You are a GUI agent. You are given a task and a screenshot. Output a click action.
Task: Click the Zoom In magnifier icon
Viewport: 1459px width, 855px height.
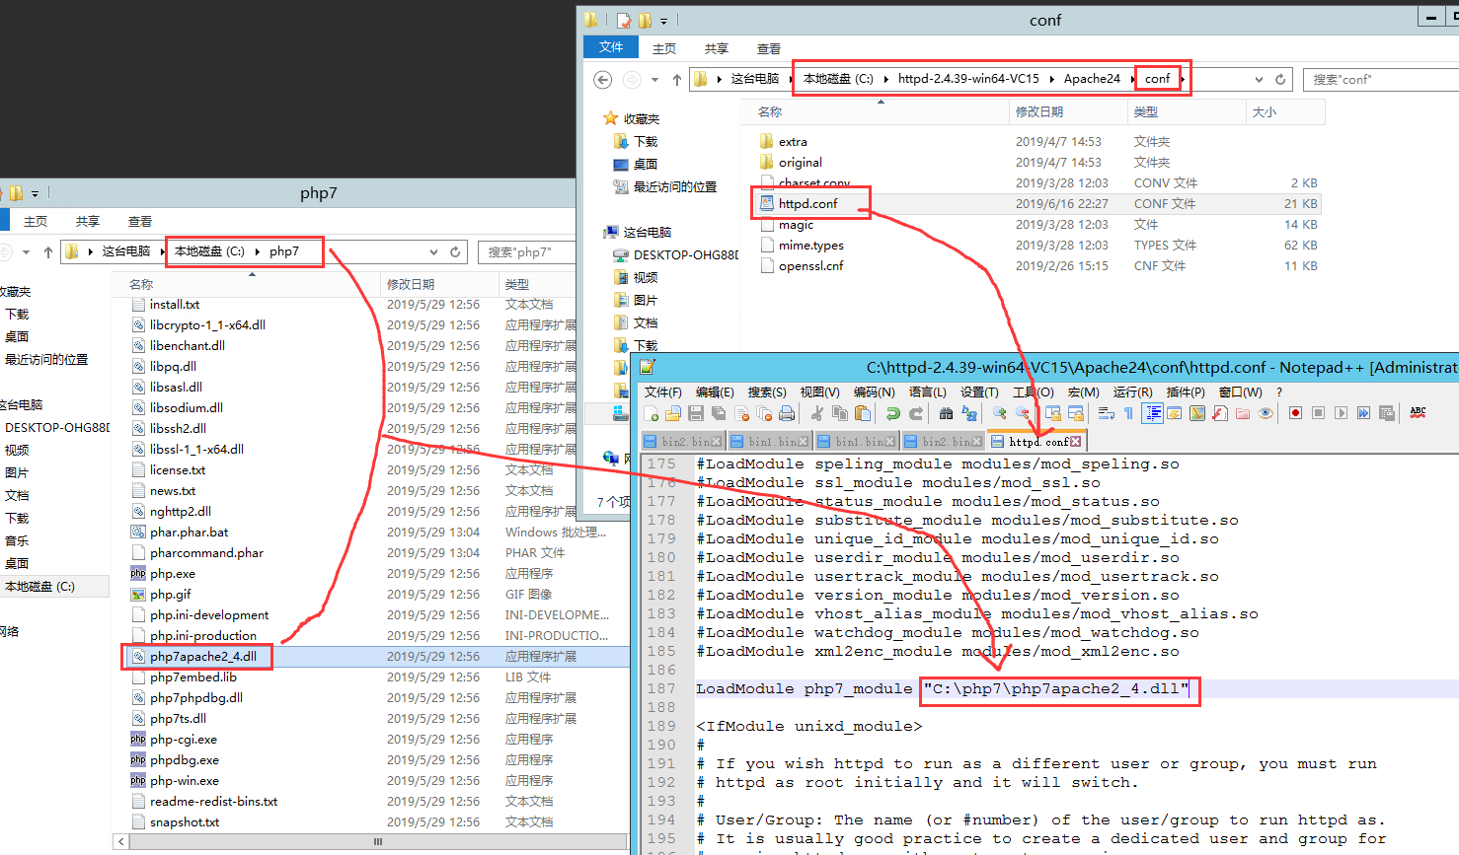pos(1000,413)
